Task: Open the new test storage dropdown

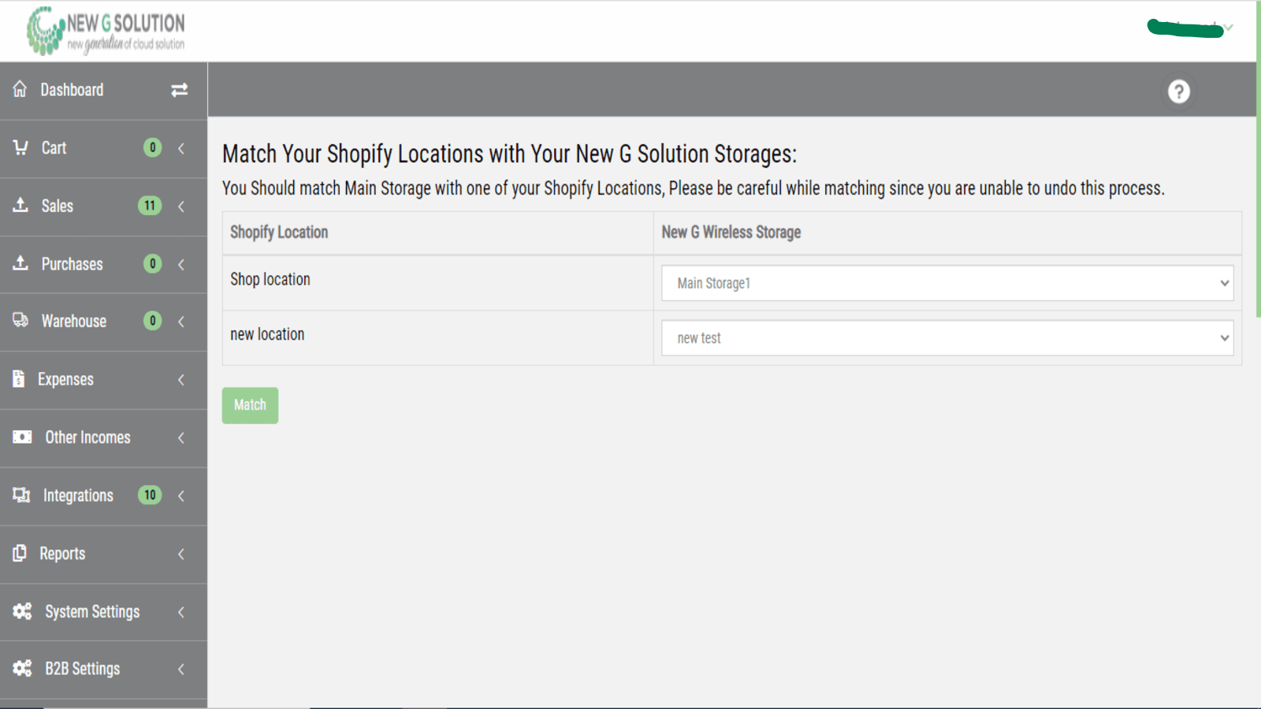Action: [947, 338]
